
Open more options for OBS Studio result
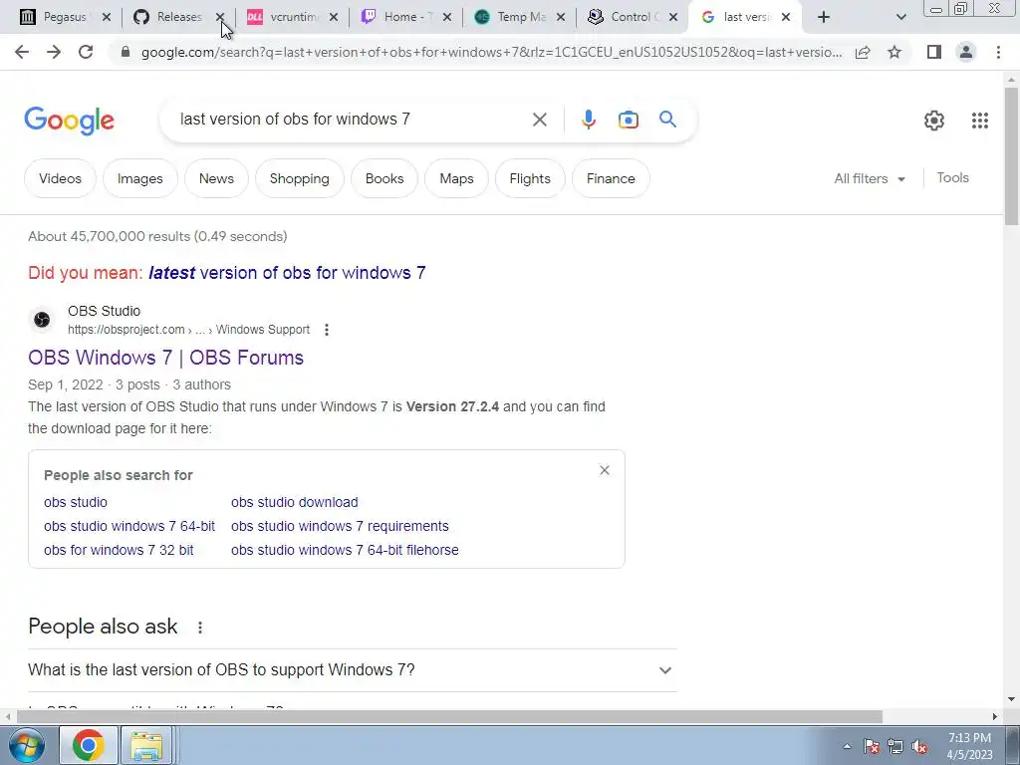point(327,330)
